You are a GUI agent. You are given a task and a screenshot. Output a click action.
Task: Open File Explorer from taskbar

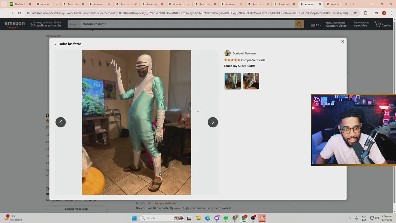coord(199,218)
